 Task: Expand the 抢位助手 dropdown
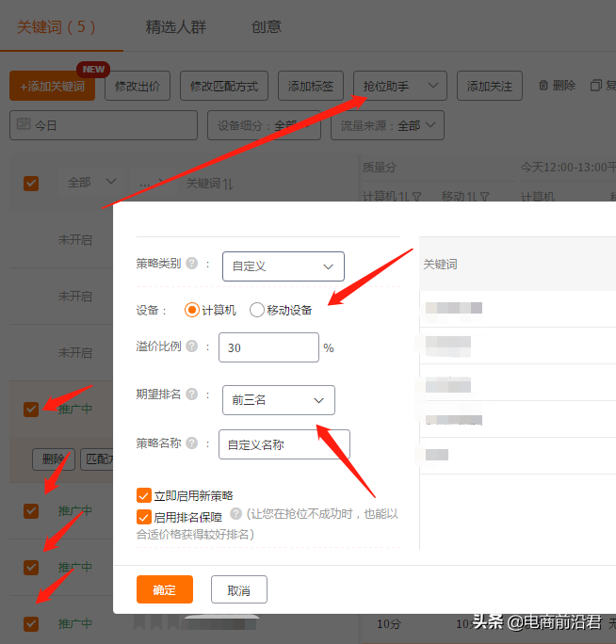click(x=400, y=86)
